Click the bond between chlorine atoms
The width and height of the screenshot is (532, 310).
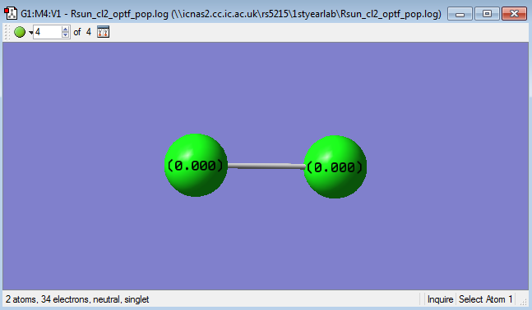click(266, 166)
